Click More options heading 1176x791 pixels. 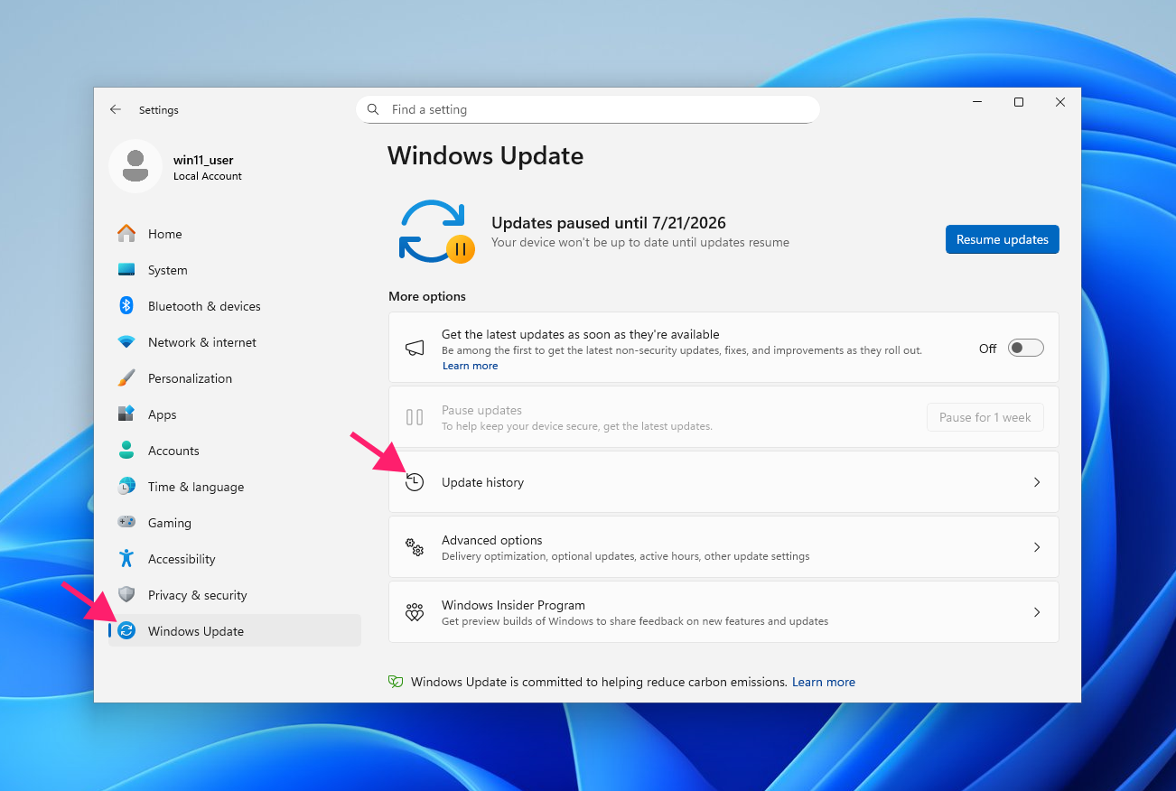point(427,296)
